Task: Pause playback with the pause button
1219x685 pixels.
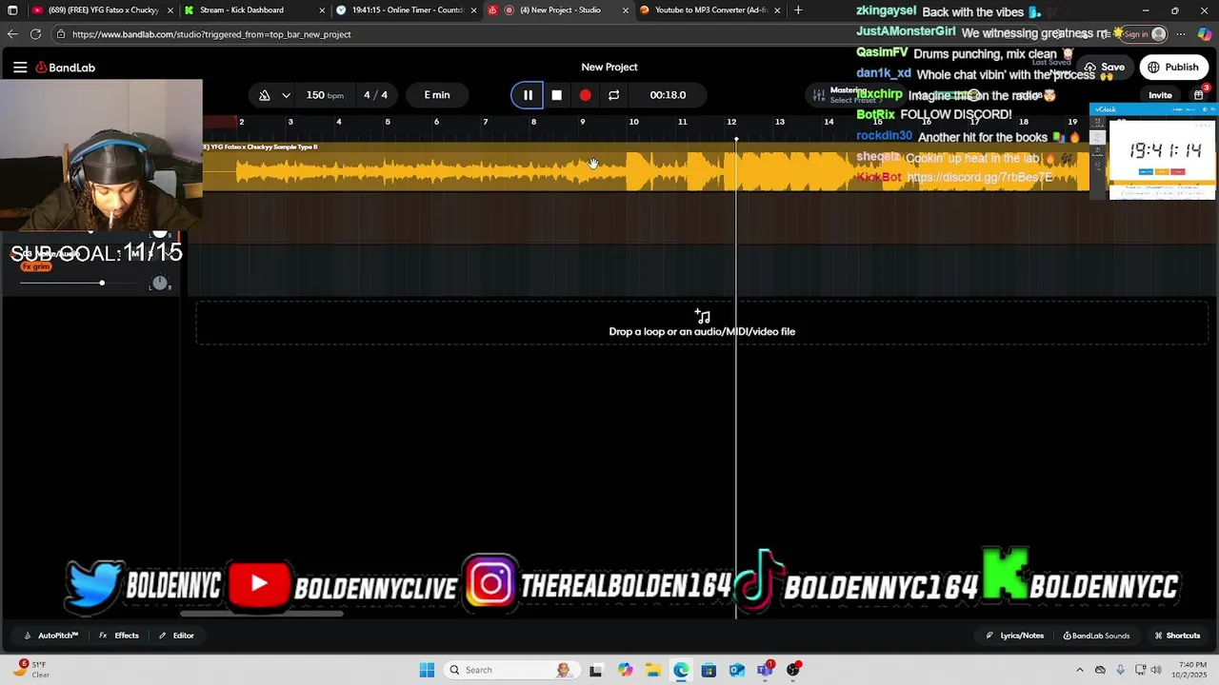Action: [528, 95]
